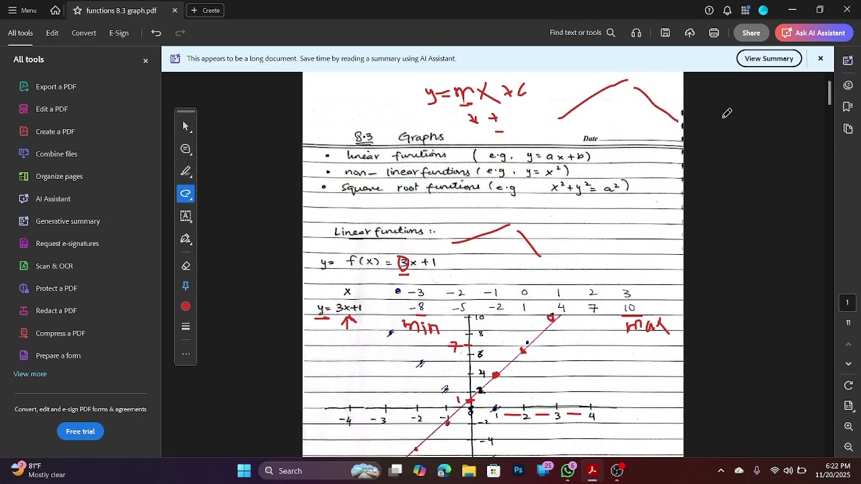Image resolution: width=861 pixels, height=484 pixels.
Task: Open the Windows Start menu
Action: 244,471
